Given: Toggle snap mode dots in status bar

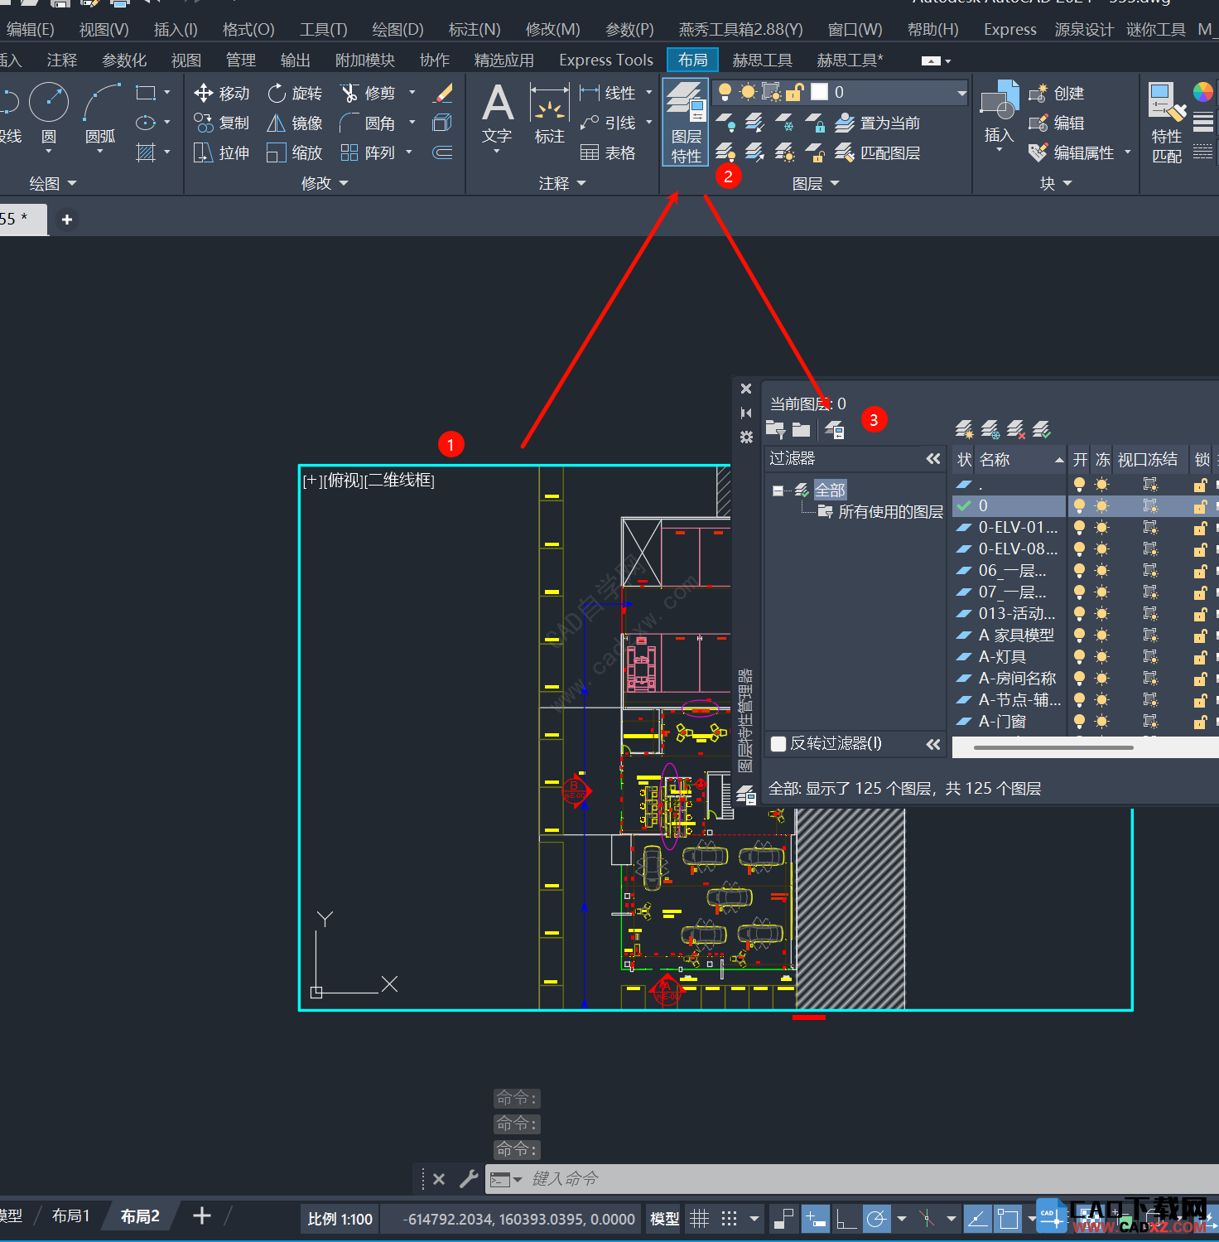Looking at the screenshot, I should (x=729, y=1218).
